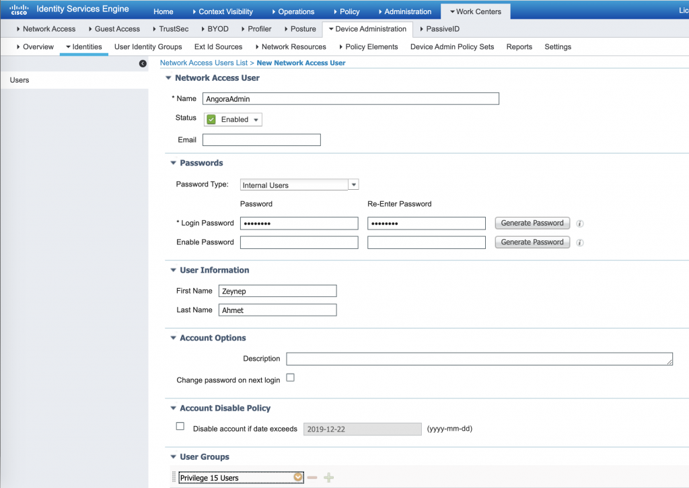This screenshot has height=488, width=689.
Task: Click info icon beside Login Password generator
Action: point(580,223)
